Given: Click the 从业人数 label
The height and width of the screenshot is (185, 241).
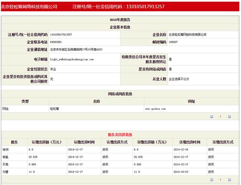Looking at the screenshot, I should pos(159,79).
